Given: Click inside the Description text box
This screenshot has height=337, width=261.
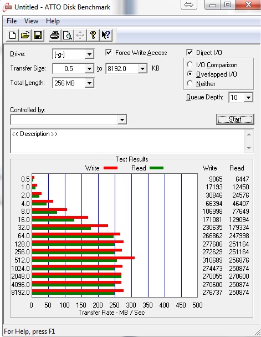Looking at the screenshot, I should (128, 141).
